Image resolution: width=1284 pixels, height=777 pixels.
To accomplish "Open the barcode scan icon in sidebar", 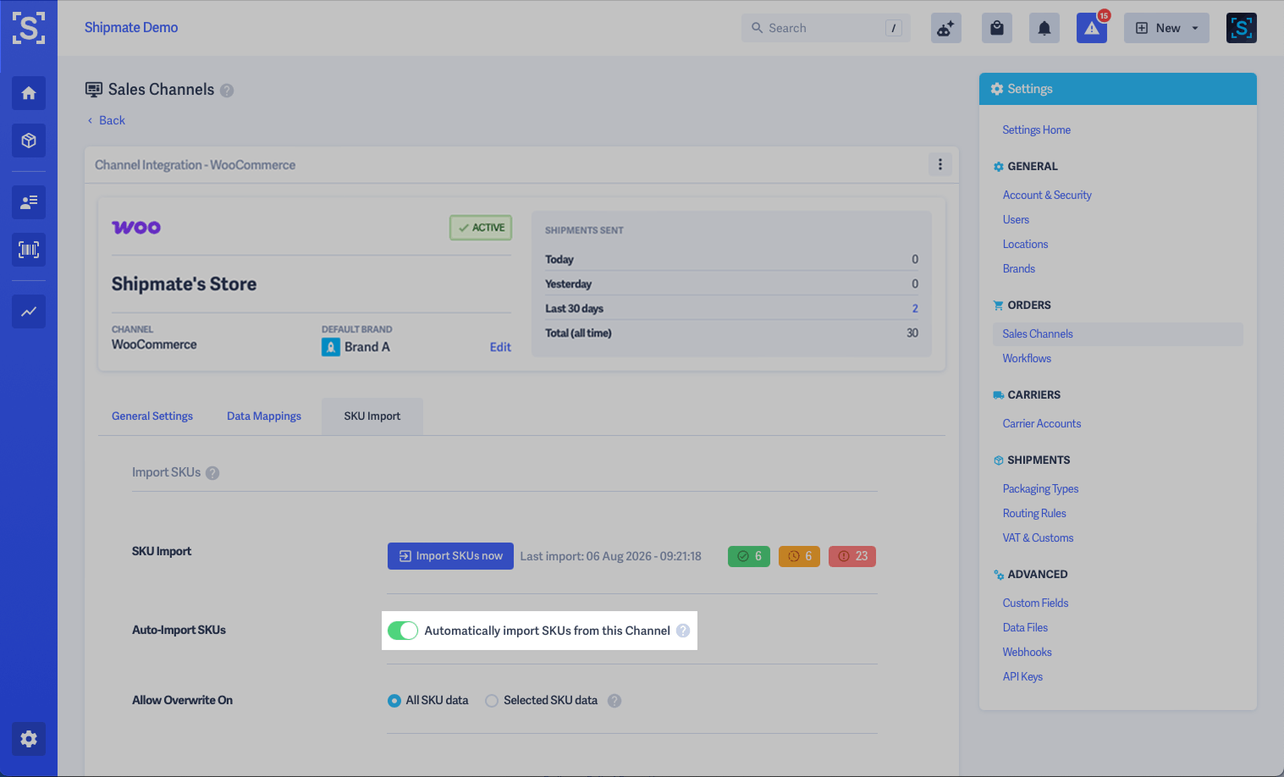I will pos(29,250).
